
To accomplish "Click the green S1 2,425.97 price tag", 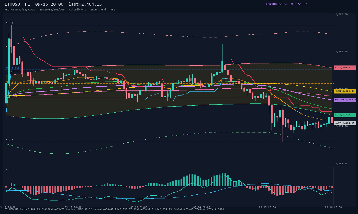I will pyautogui.click(x=345, y=115).
